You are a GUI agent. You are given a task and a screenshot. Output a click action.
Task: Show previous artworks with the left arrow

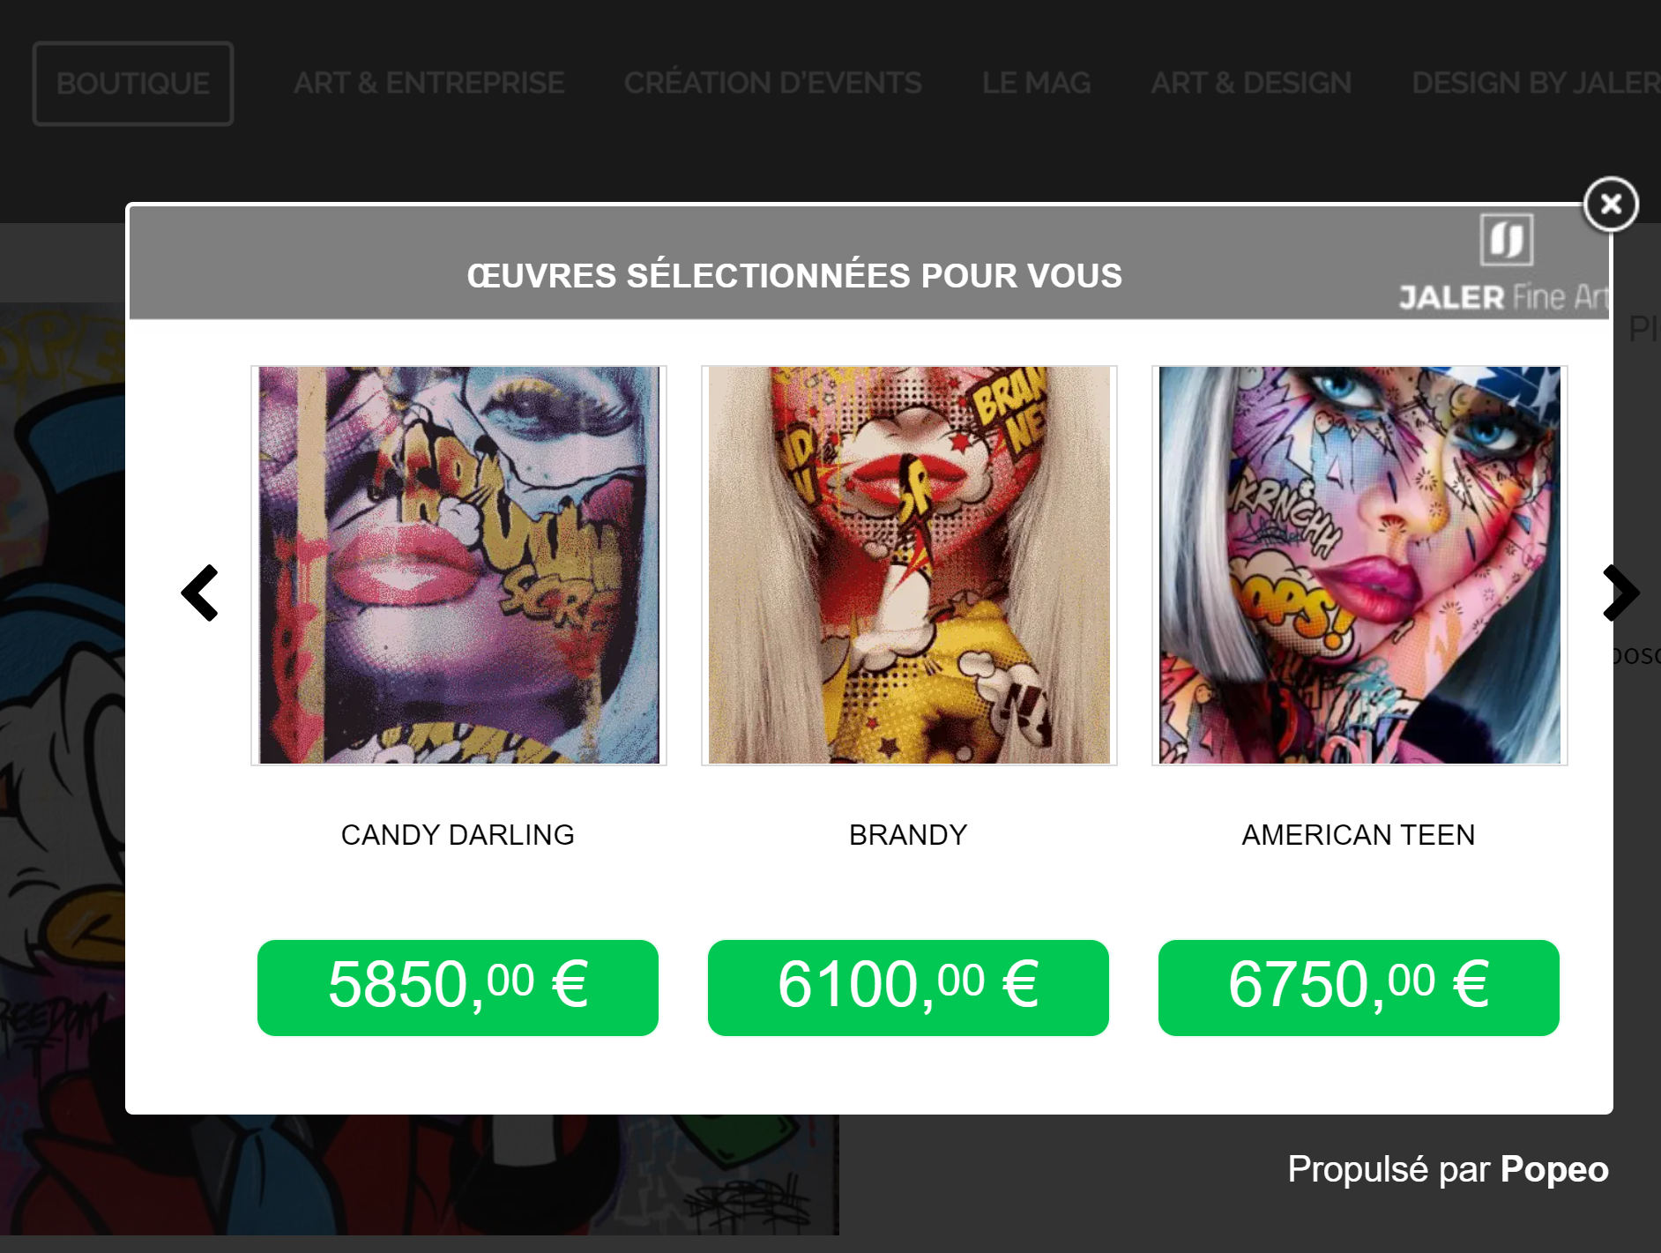(x=200, y=593)
